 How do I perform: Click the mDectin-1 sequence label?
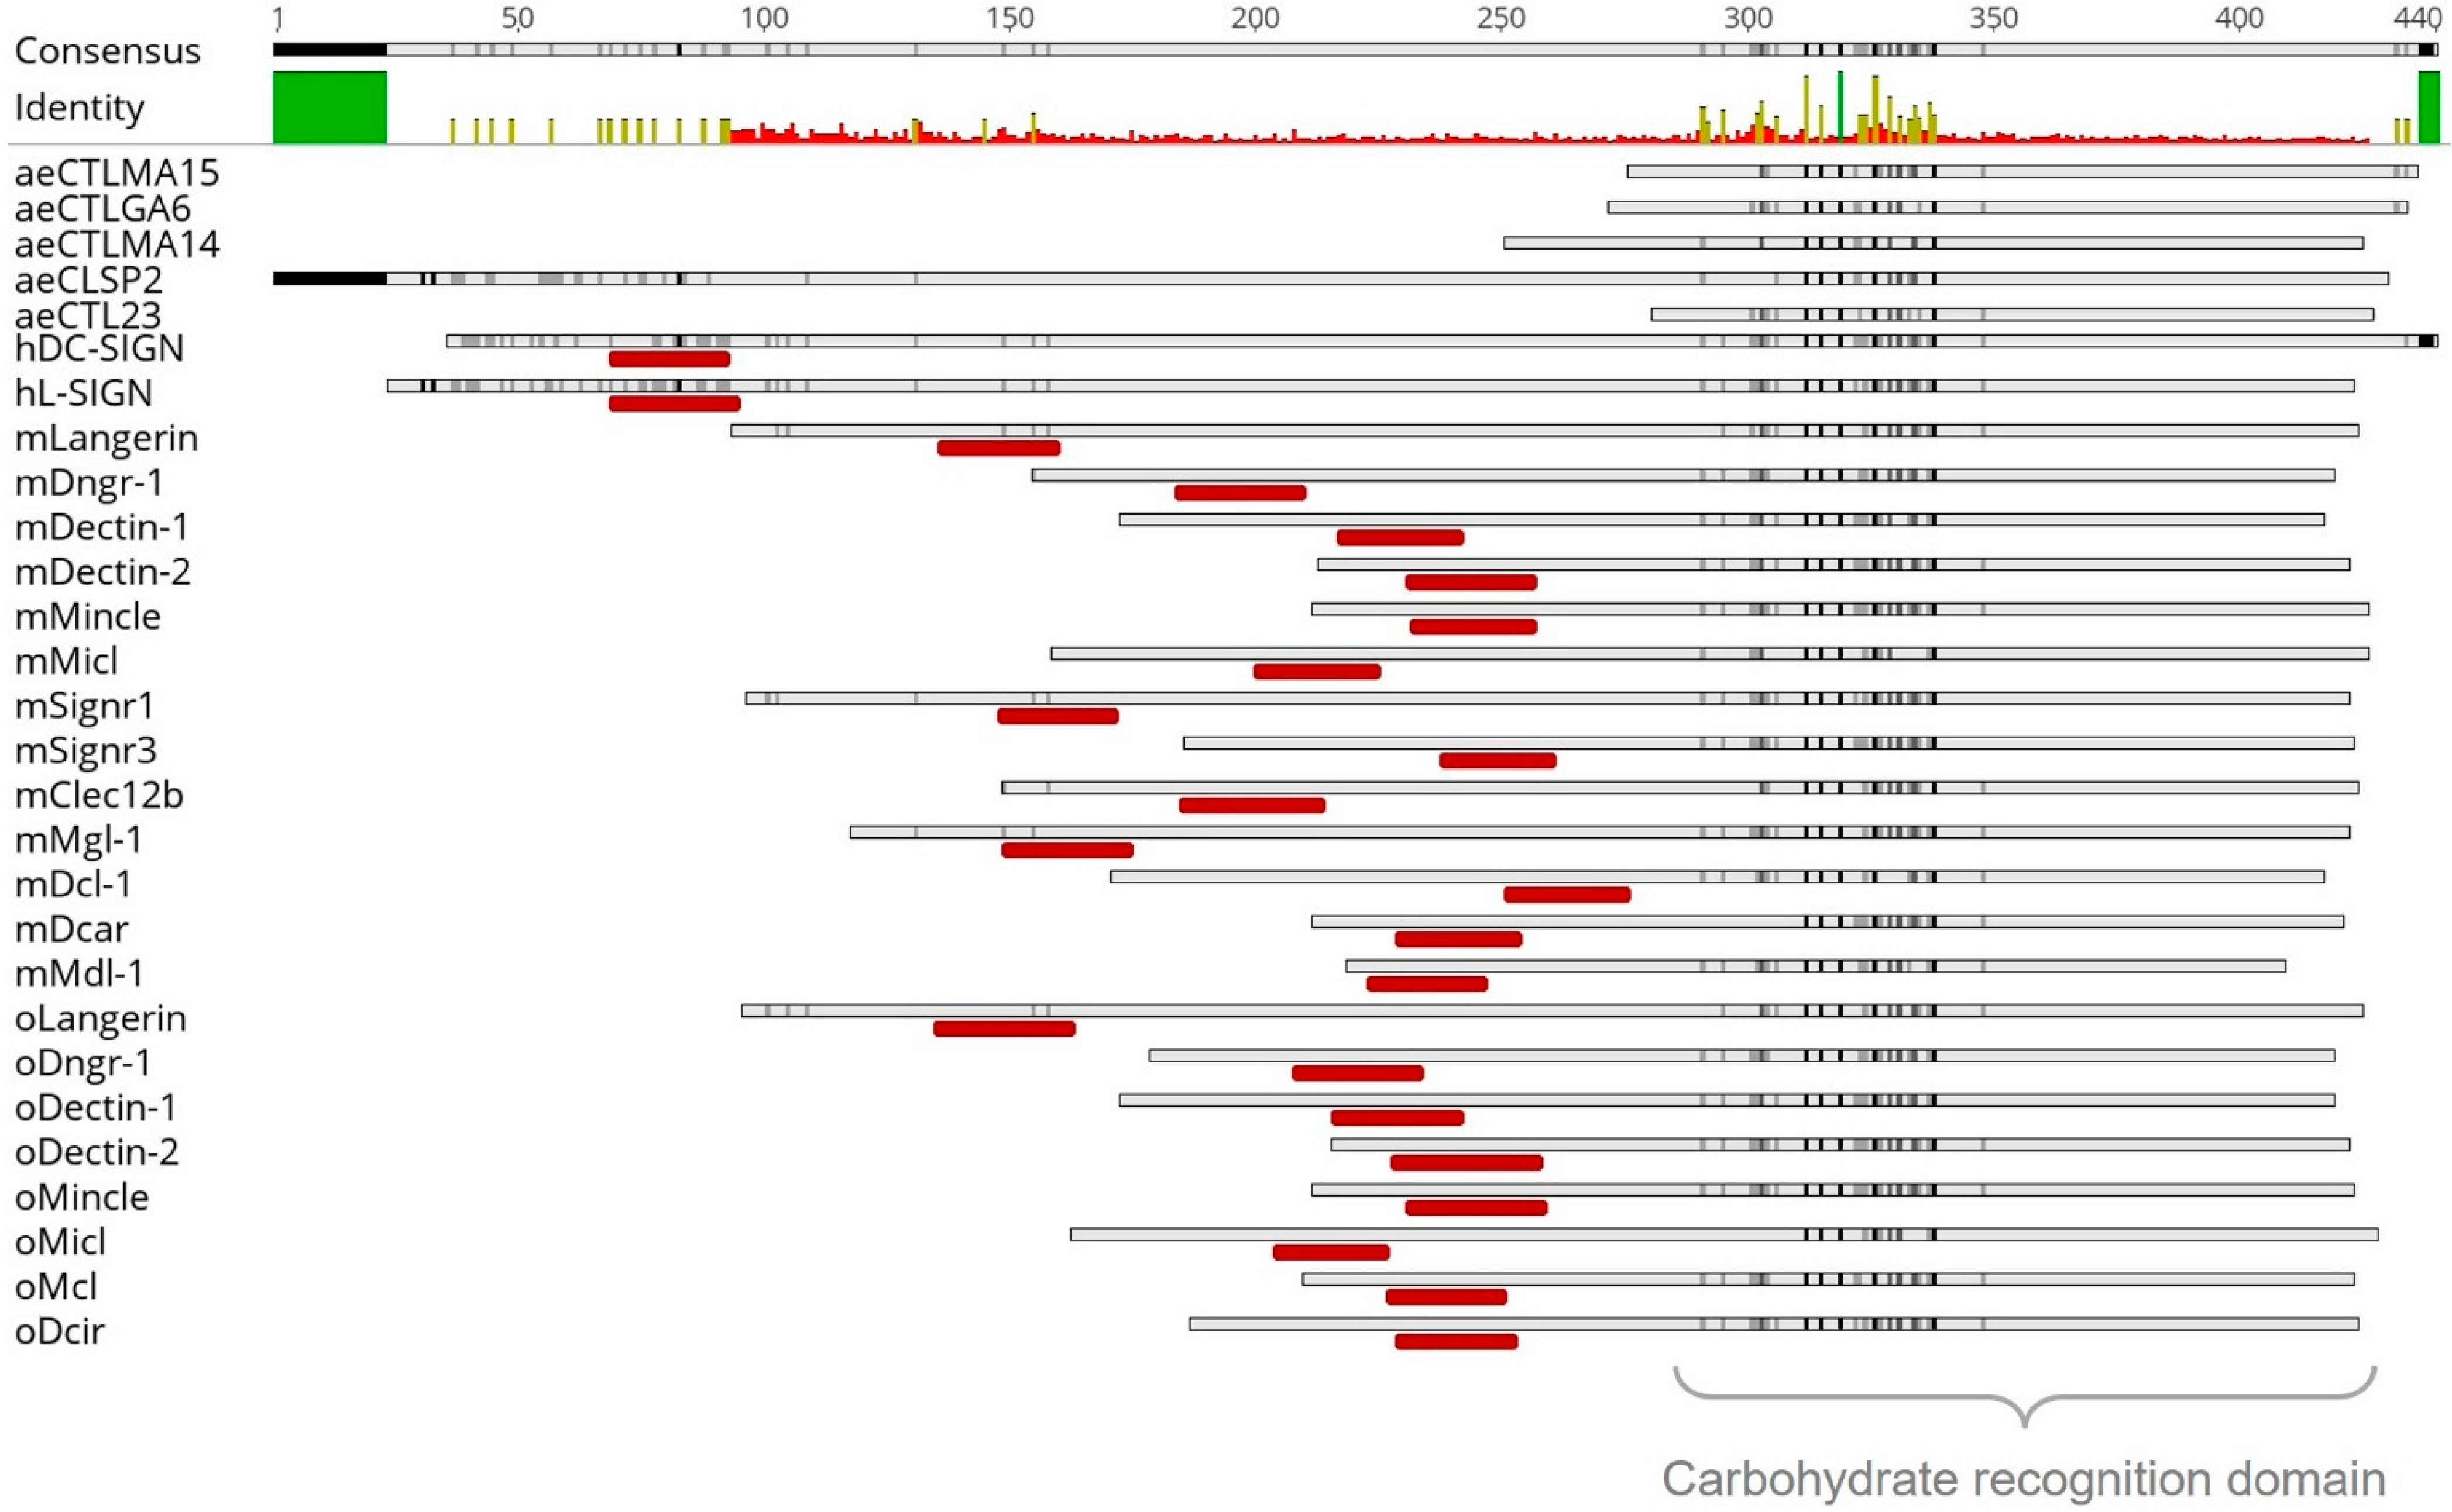click(101, 527)
